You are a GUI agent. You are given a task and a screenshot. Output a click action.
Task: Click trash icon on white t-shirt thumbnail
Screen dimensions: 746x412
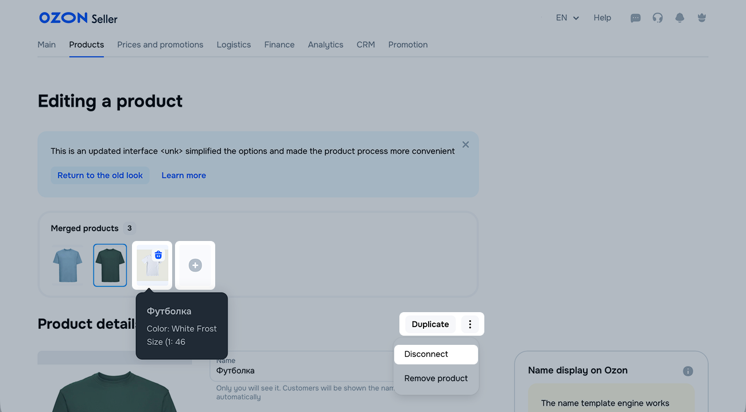pyautogui.click(x=158, y=255)
